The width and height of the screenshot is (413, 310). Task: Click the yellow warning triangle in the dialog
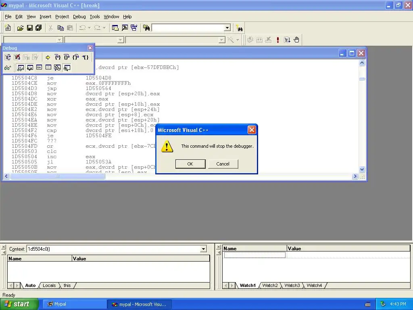click(167, 146)
